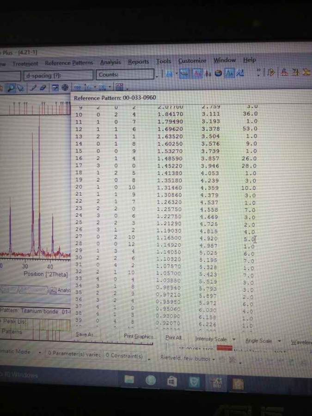Open the round browser icon on taskbar
This screenshot has width=312, height=416.
click(151, 380)
